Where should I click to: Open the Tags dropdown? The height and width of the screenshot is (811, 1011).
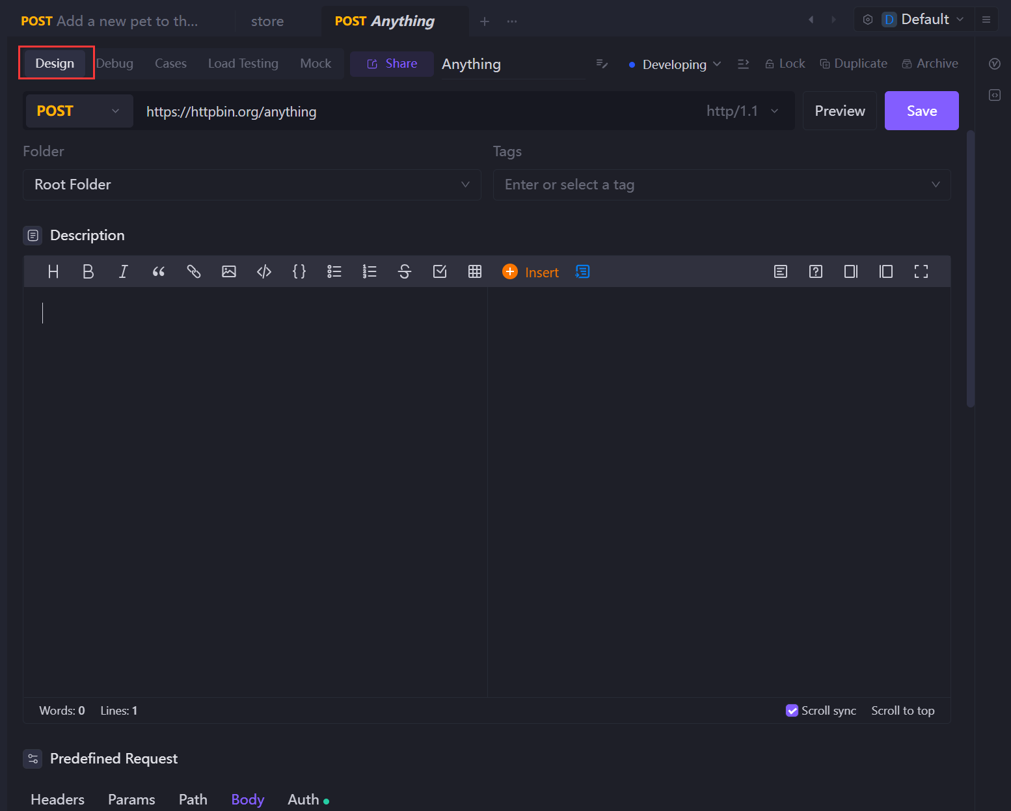click(722, 185)
